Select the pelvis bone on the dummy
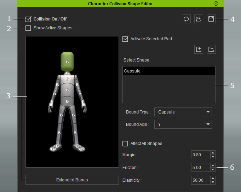The width and height of the screenshot is (241, 192). [x=67, y=101]
